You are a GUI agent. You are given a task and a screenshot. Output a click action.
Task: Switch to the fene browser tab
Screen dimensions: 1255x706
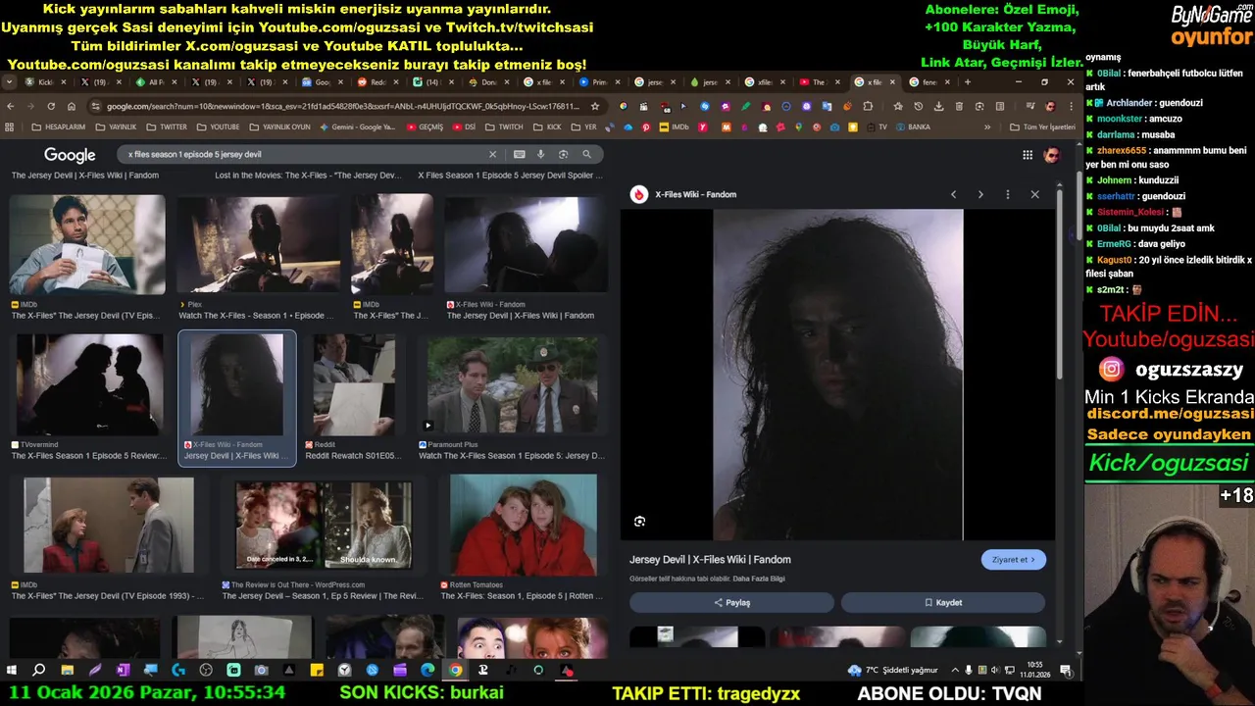[x=929, y=82]
